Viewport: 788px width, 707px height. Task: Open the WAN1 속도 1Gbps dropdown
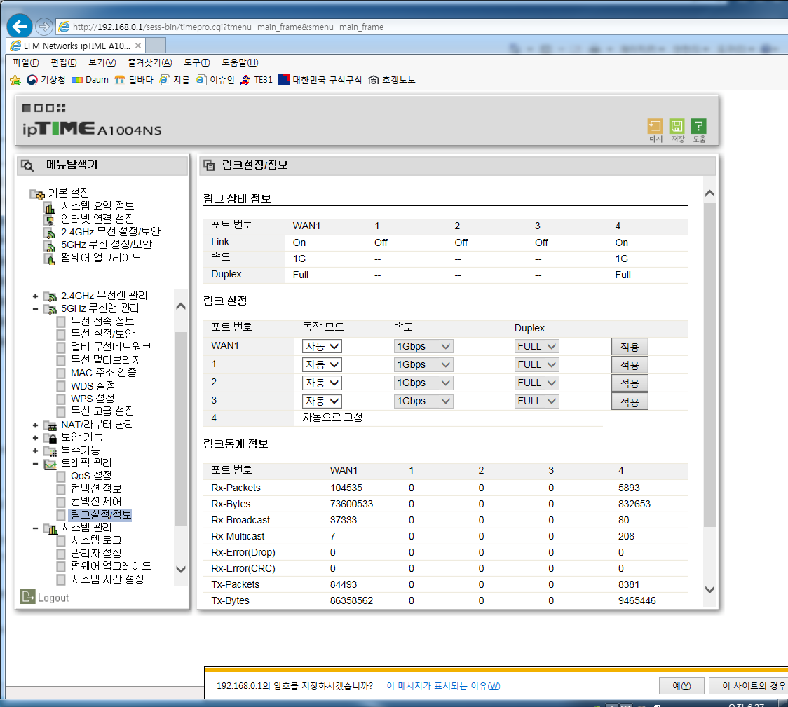click(423, 346)
